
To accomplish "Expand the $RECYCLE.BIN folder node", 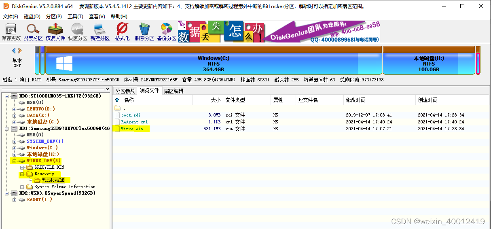I will click(22, 167).
